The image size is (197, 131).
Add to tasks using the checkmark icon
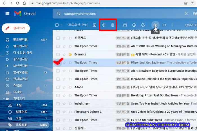143,25
